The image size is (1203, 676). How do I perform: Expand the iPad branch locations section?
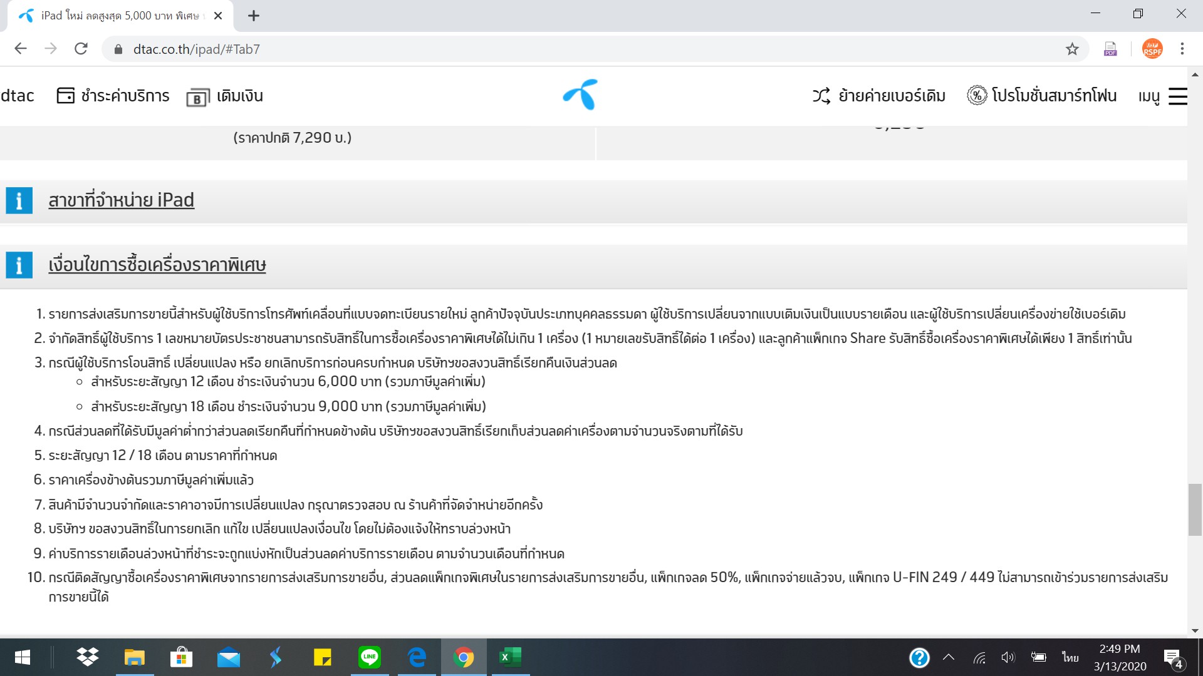[121, 200]
